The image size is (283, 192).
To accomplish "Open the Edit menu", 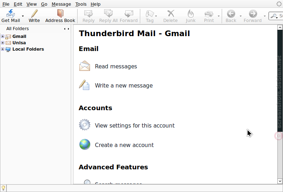I will [x=18, y=4].
